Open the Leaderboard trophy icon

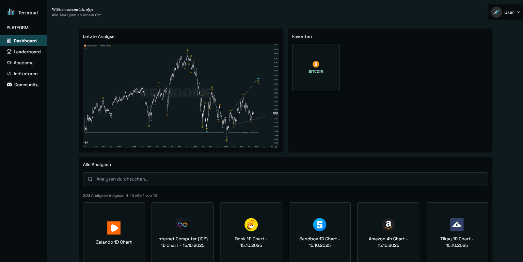[x=9, y=52]
